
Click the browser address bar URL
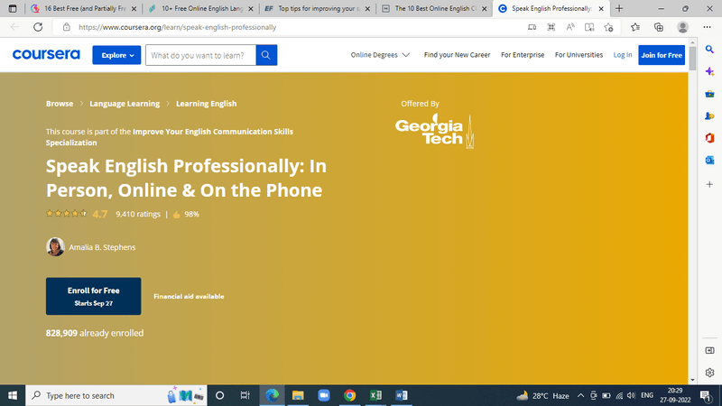[177, 27]
